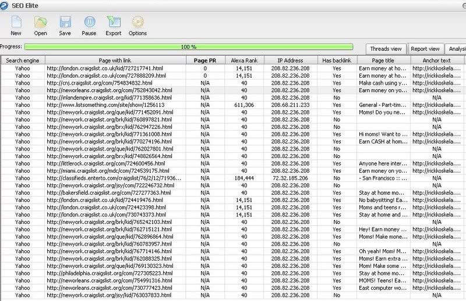Select link littlerock.craigslist.org/com/724600456.html
466x301 pixels.
106,163
